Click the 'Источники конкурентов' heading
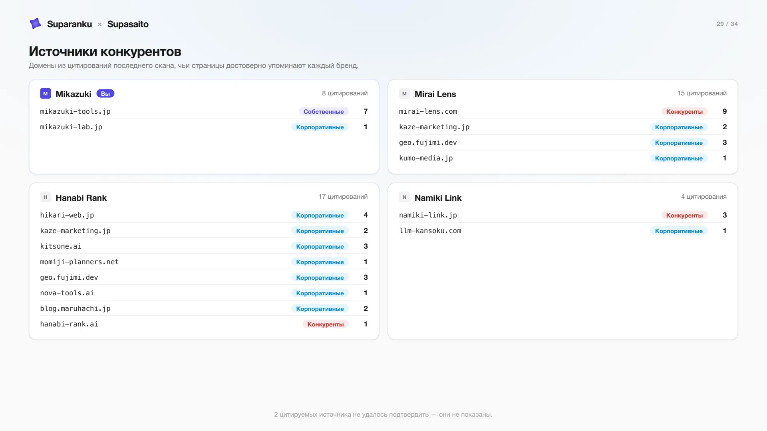 point(105,51)
